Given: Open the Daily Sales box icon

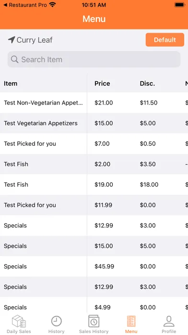Looking at the screenshot, I should pyautogui.click(x=19, y=321).
